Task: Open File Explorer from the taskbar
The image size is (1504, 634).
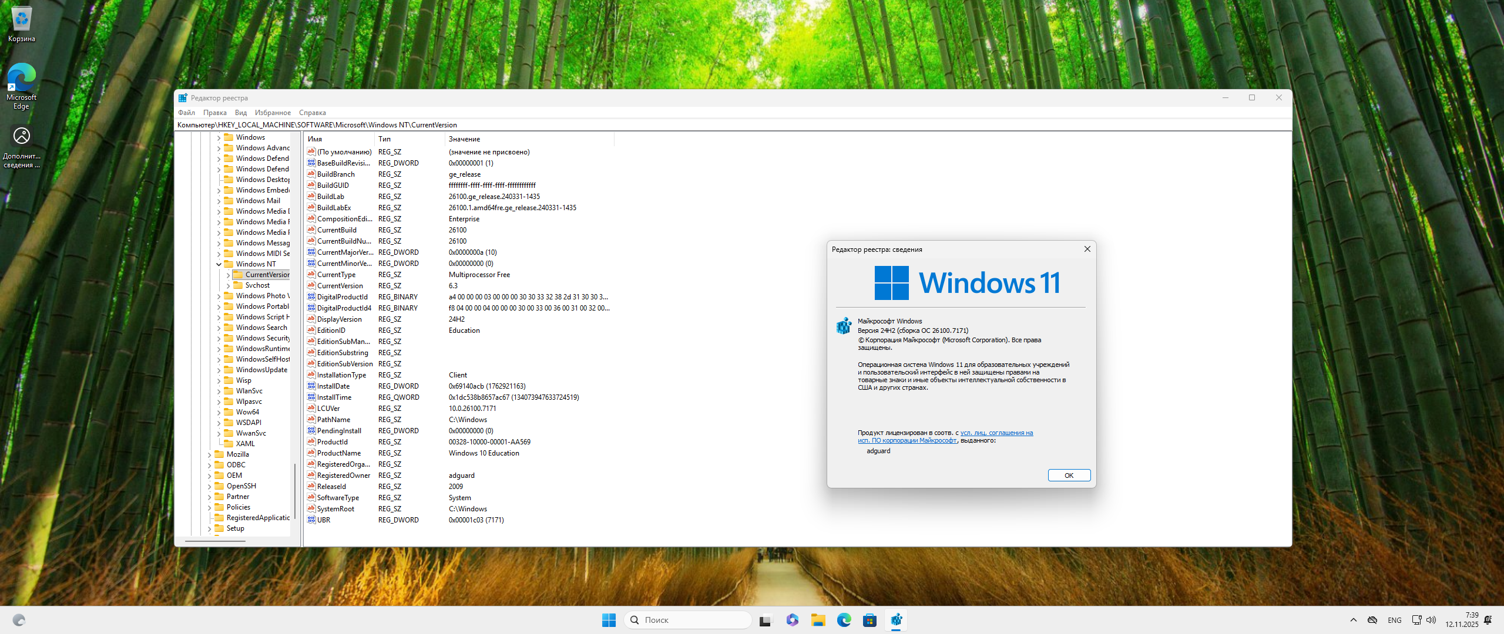Action: click(x=818, y=620)
